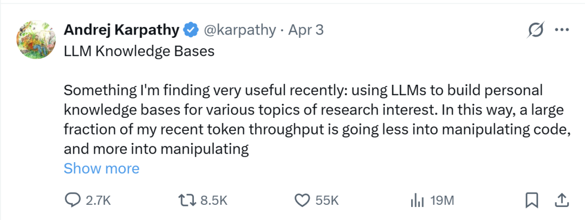Click the reply speech bubble icon

click(73, 201)
